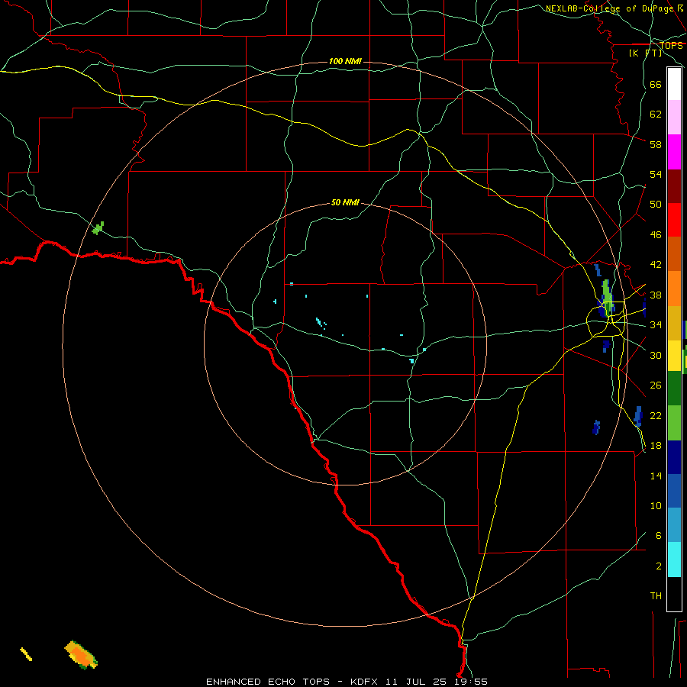This screenshot has width=687, height=687.
Task: Click the 18 value on the scale
Action: pyautogui.click(x=656, y=446)
